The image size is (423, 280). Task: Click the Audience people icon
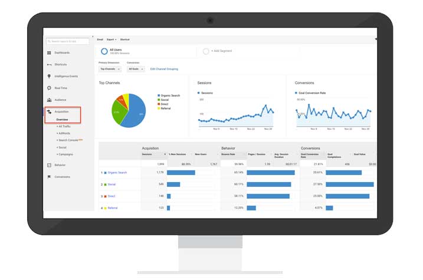click(x=49, y=100)
